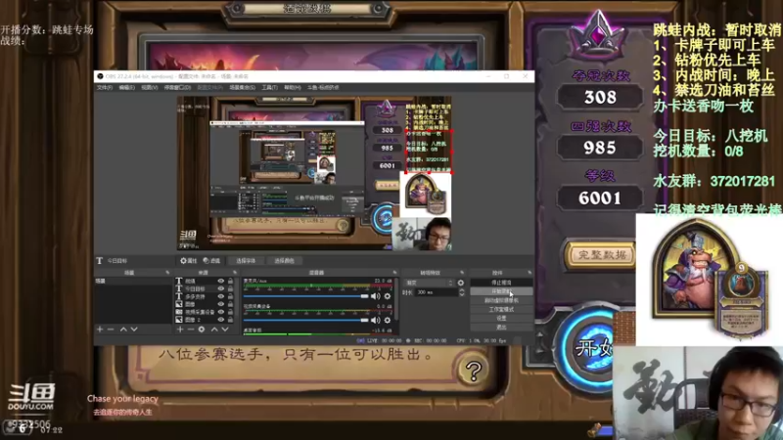Lock the first text source
The height and width of the screenshot is (440, 783).
(230, 281)
